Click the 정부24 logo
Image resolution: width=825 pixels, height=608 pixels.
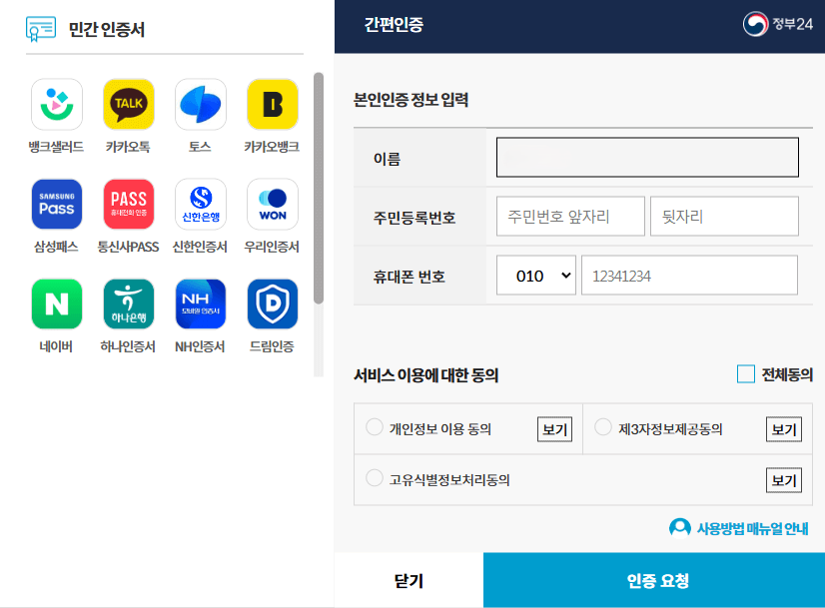[778, 24]
